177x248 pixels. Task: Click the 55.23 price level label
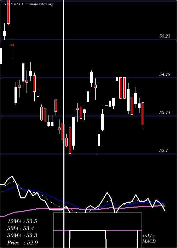165,36
